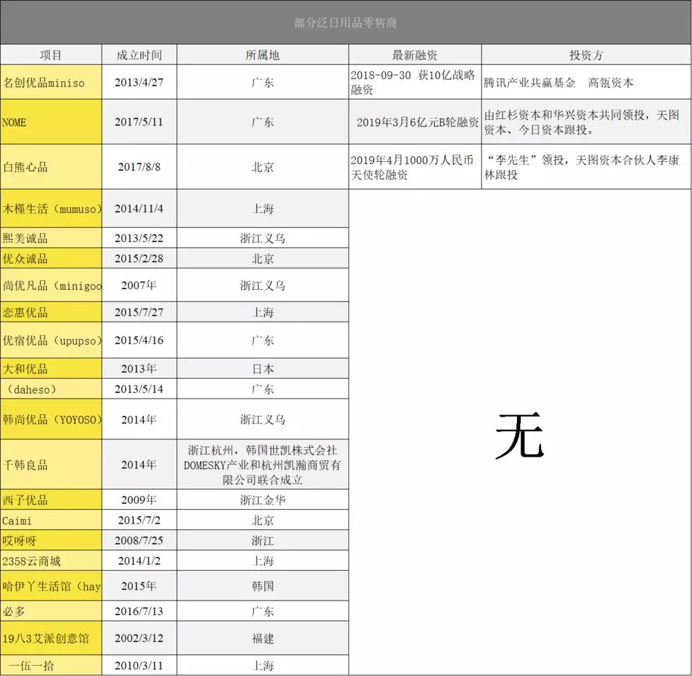Click the date 2017/8/8
Viewport: 692px width, 676px height.
coord(139,167)
